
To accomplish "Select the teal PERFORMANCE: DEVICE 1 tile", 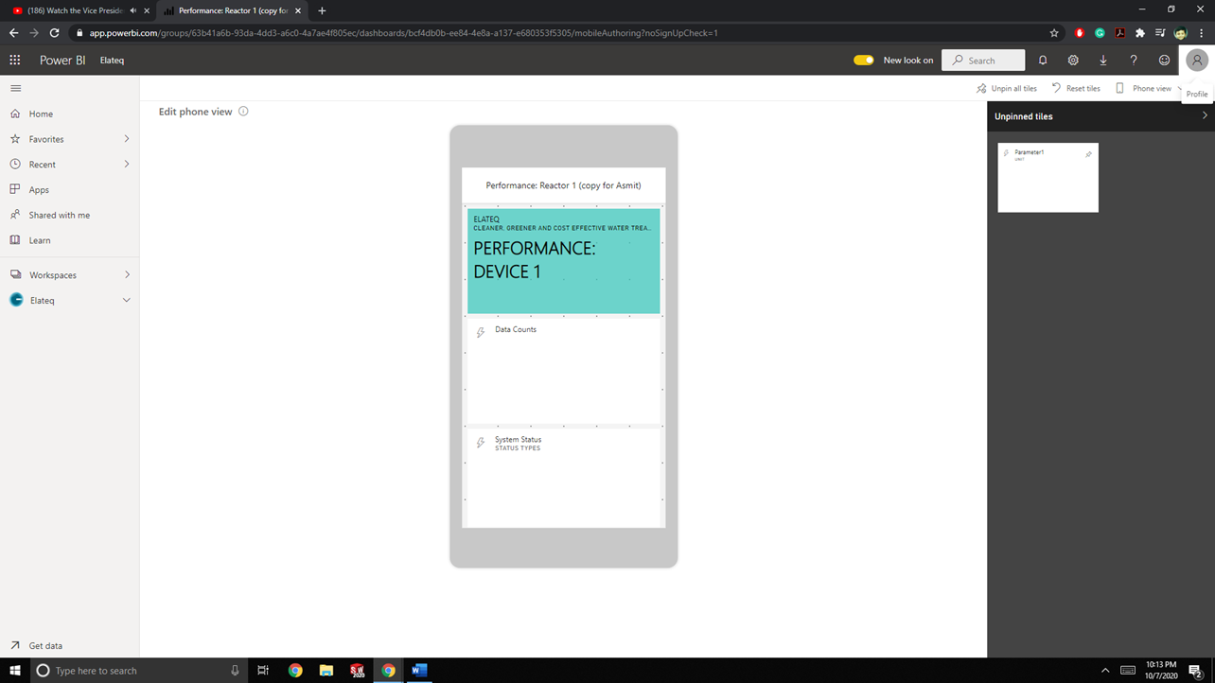I will pos(563,261).
